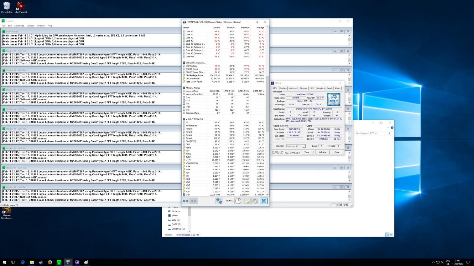Switch Explorer to large icons view
Viewport: 474px width, 266px height.
pyautogui.click(x=391, y=234)
